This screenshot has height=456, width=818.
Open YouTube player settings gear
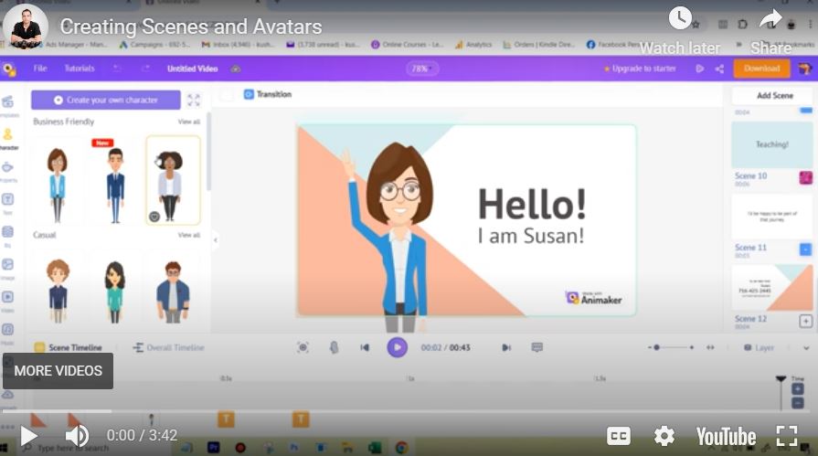pos(664,436)
